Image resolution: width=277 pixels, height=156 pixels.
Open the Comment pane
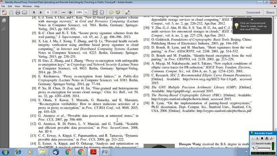coord(253,13)
